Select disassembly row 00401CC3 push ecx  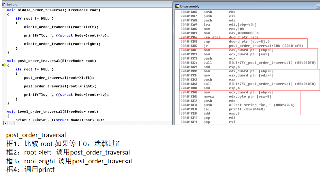click(x=208, y=58)
